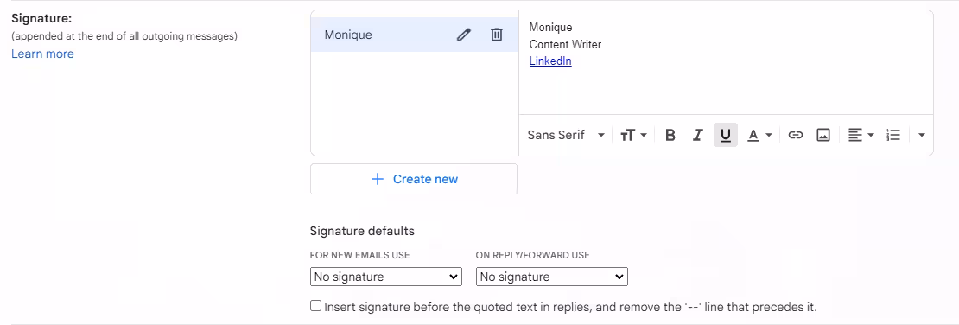Insert a link using the chain icon
The image size is (959, 325).
[795, 135]
